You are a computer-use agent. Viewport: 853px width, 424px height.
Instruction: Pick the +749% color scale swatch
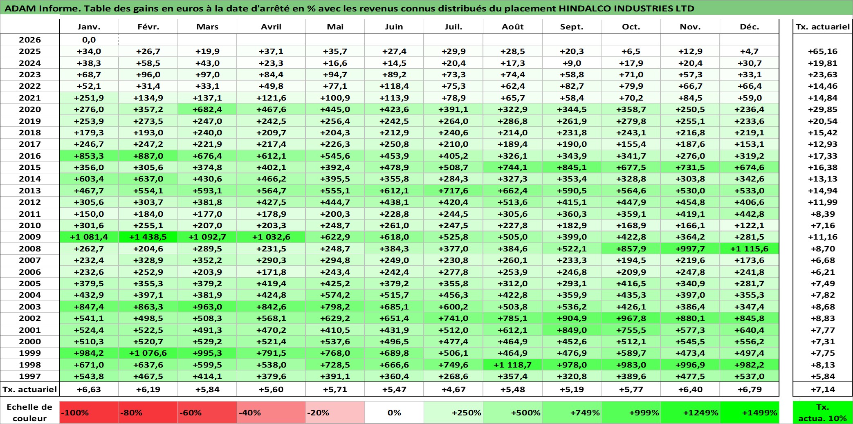572,413
